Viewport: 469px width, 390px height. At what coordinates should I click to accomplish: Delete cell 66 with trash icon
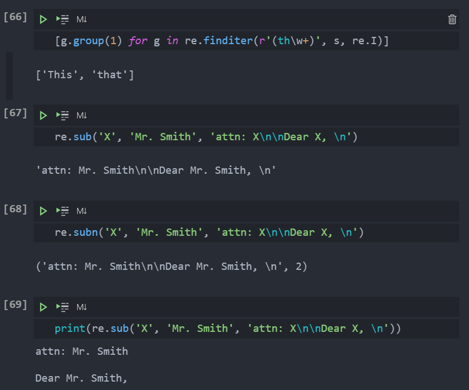[452, 20]
